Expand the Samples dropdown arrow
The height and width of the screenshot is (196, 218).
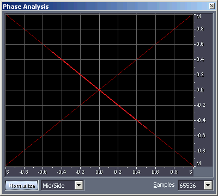208,185
